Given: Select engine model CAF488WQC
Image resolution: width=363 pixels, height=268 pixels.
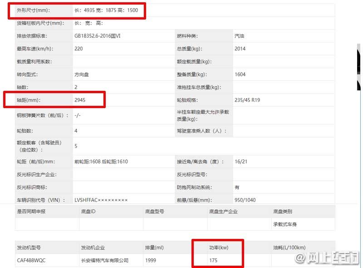Looking at the screenshot, I should point(31,260).
